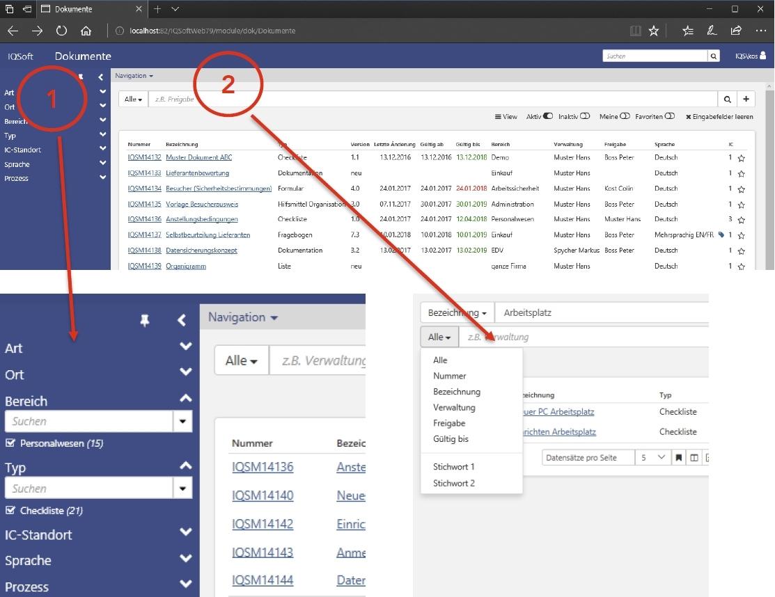The width and height of the screenshot is (775, 597).
Task: Expand Prozess in the enlarged sidebar
Action: (x=185, y=584)
